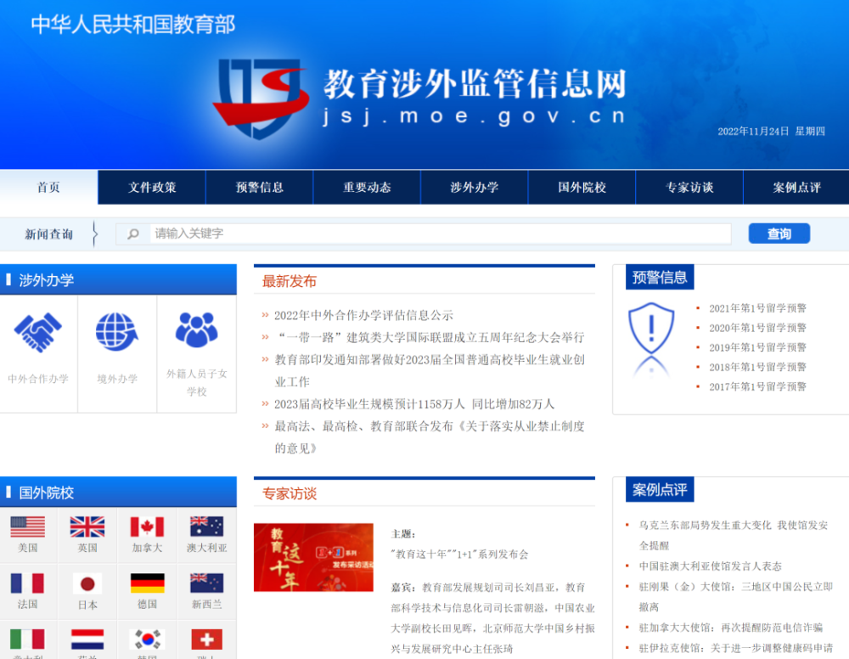
Task: Open 文件政策 navigation tab
Action: click(x=152, y=188)
